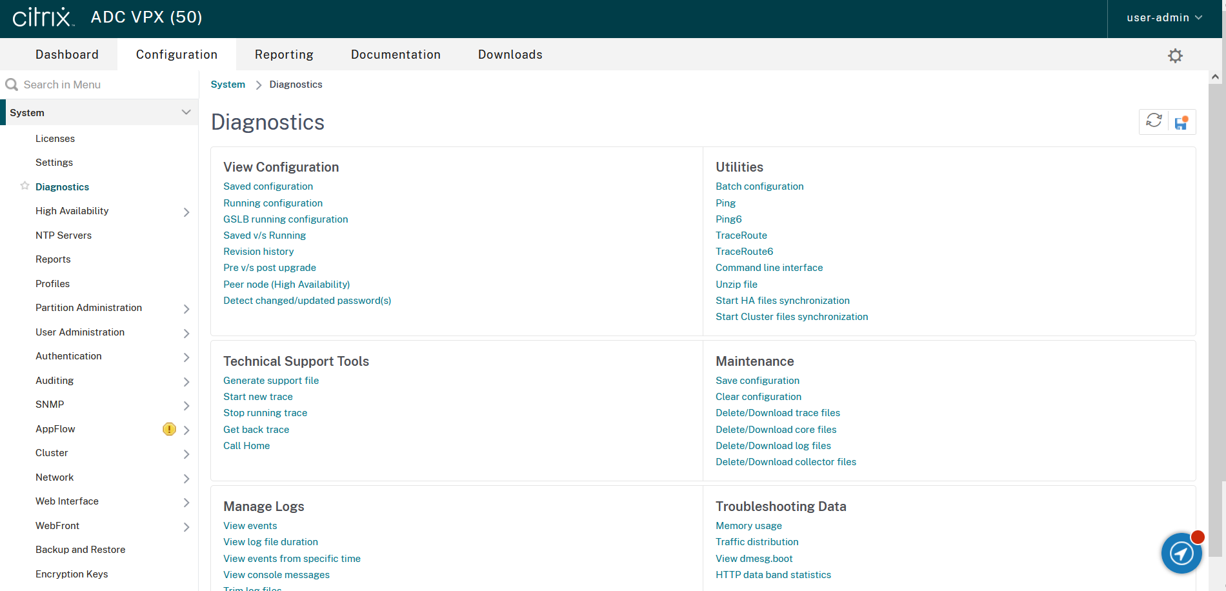Viewport: 1226px width, 591px height.
Task: Expand the WebFront submenu arrow
Action: coord(186,527)
